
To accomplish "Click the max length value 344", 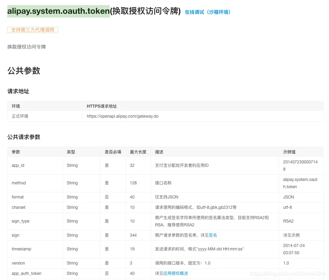I will [133, 235].
